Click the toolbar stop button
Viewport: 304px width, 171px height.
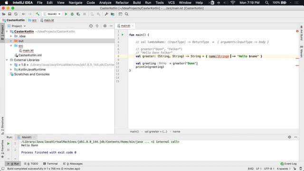(x=85, y=14)
